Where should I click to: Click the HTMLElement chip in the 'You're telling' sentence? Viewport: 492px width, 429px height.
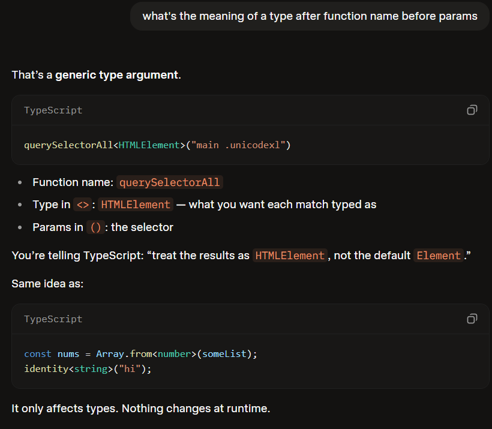(290, 256)
